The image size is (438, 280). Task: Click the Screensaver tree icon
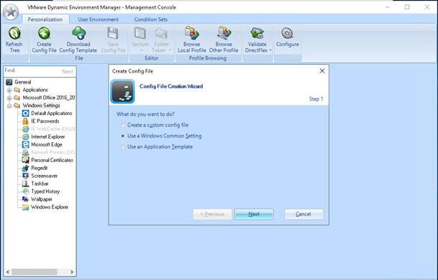click(x=25, y=176)
